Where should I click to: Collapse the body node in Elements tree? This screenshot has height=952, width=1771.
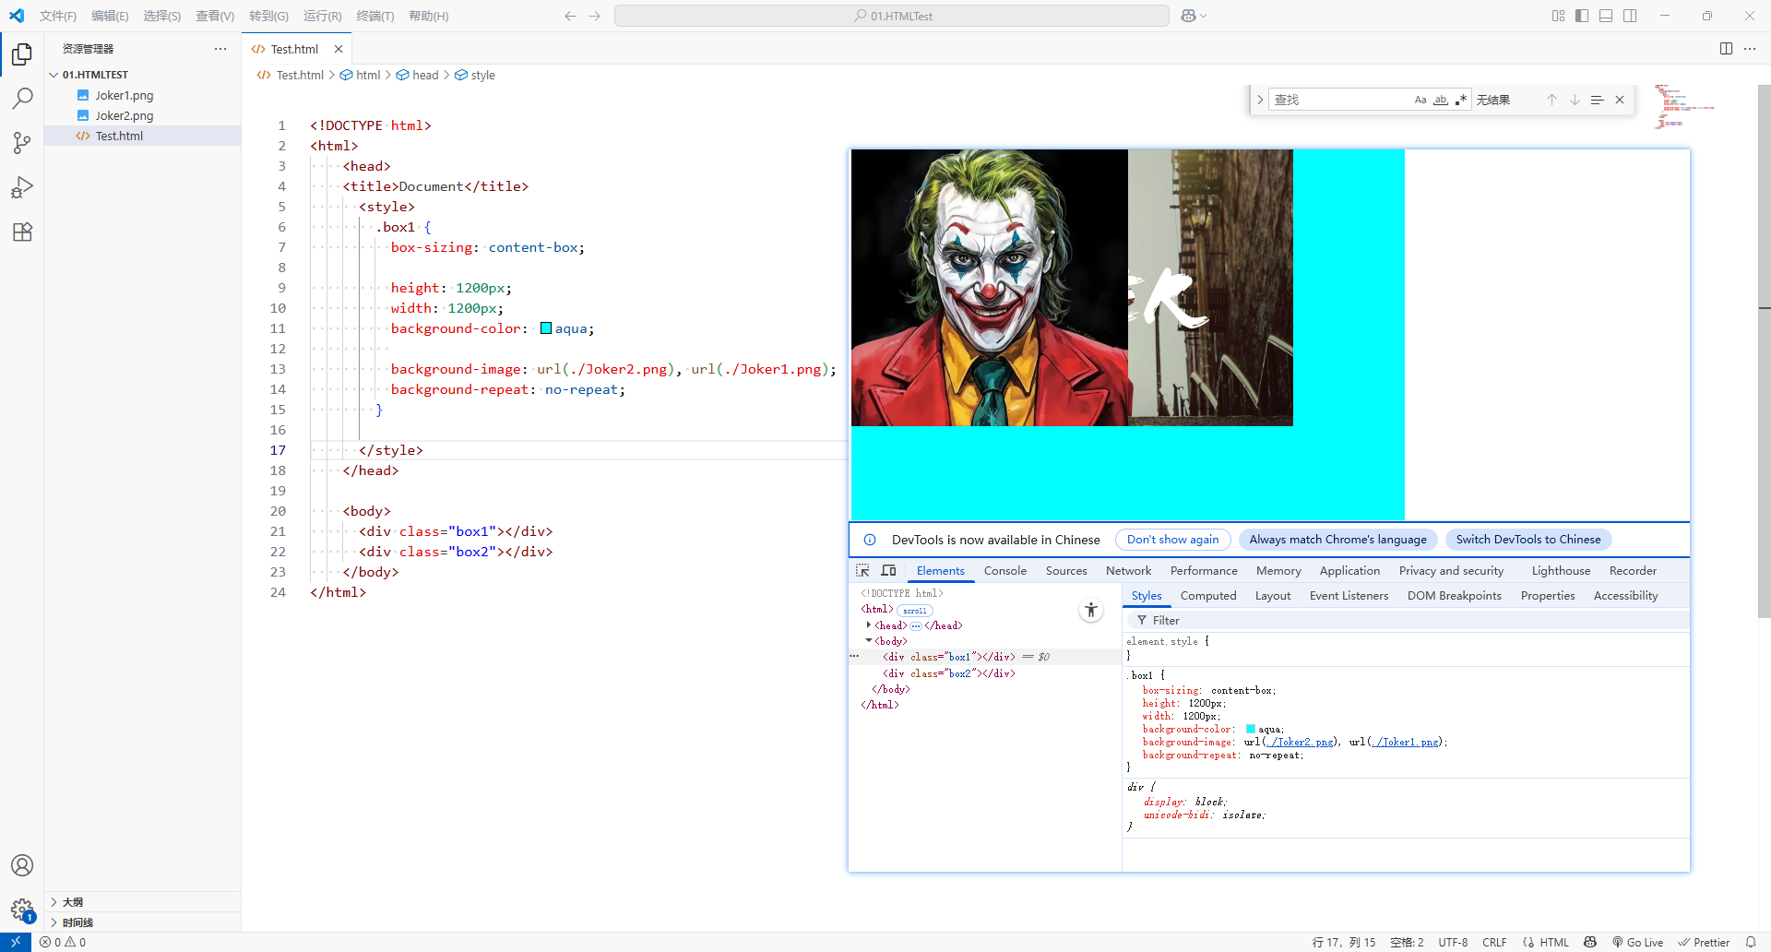pyautogui.click(x=869, y=641)
